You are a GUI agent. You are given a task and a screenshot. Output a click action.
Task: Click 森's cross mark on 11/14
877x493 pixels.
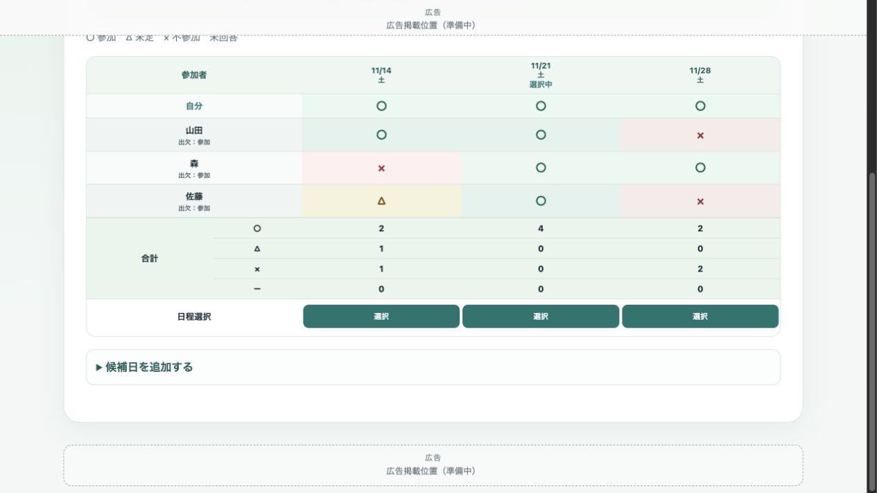pyautogui.click(x=381, y=168)
